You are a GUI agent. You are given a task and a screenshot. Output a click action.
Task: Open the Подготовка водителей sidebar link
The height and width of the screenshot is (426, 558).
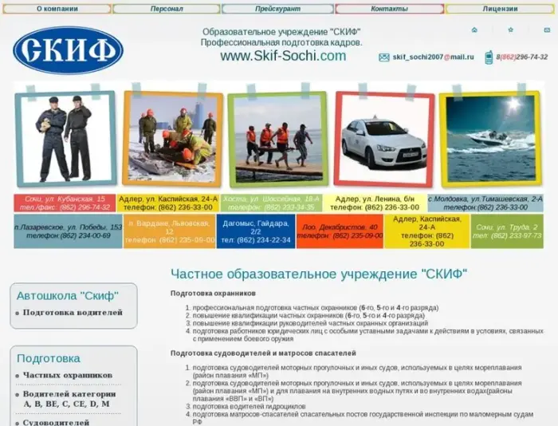pyautogui.click(x=73, y=313)
